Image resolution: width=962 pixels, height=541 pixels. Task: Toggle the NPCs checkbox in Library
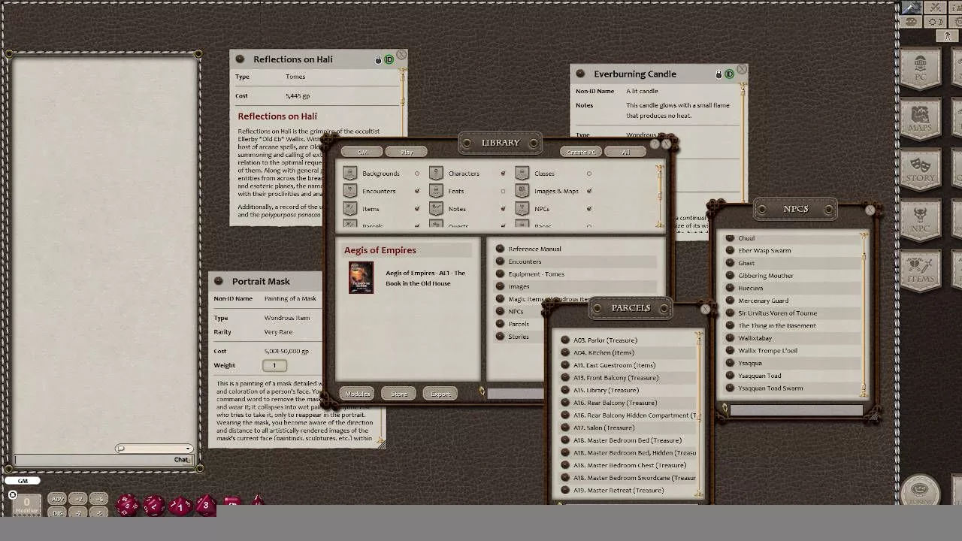coord(588,209)
